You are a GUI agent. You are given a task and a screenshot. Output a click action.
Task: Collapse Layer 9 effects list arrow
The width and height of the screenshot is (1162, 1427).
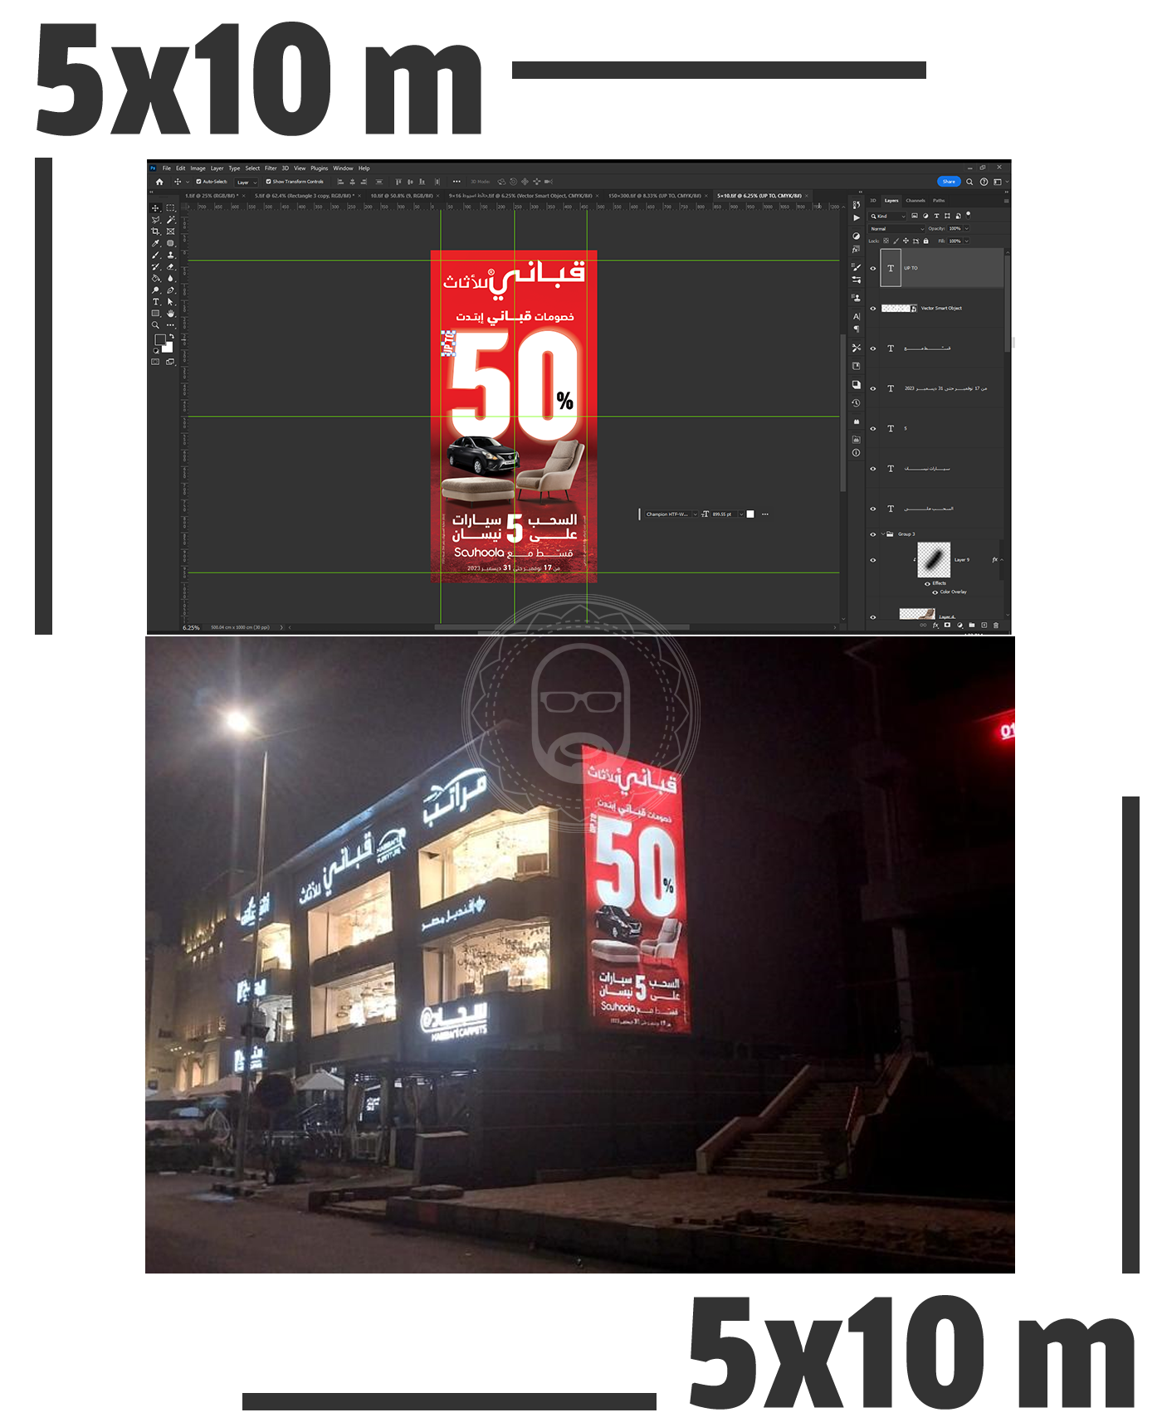(x=1002, y=560)
